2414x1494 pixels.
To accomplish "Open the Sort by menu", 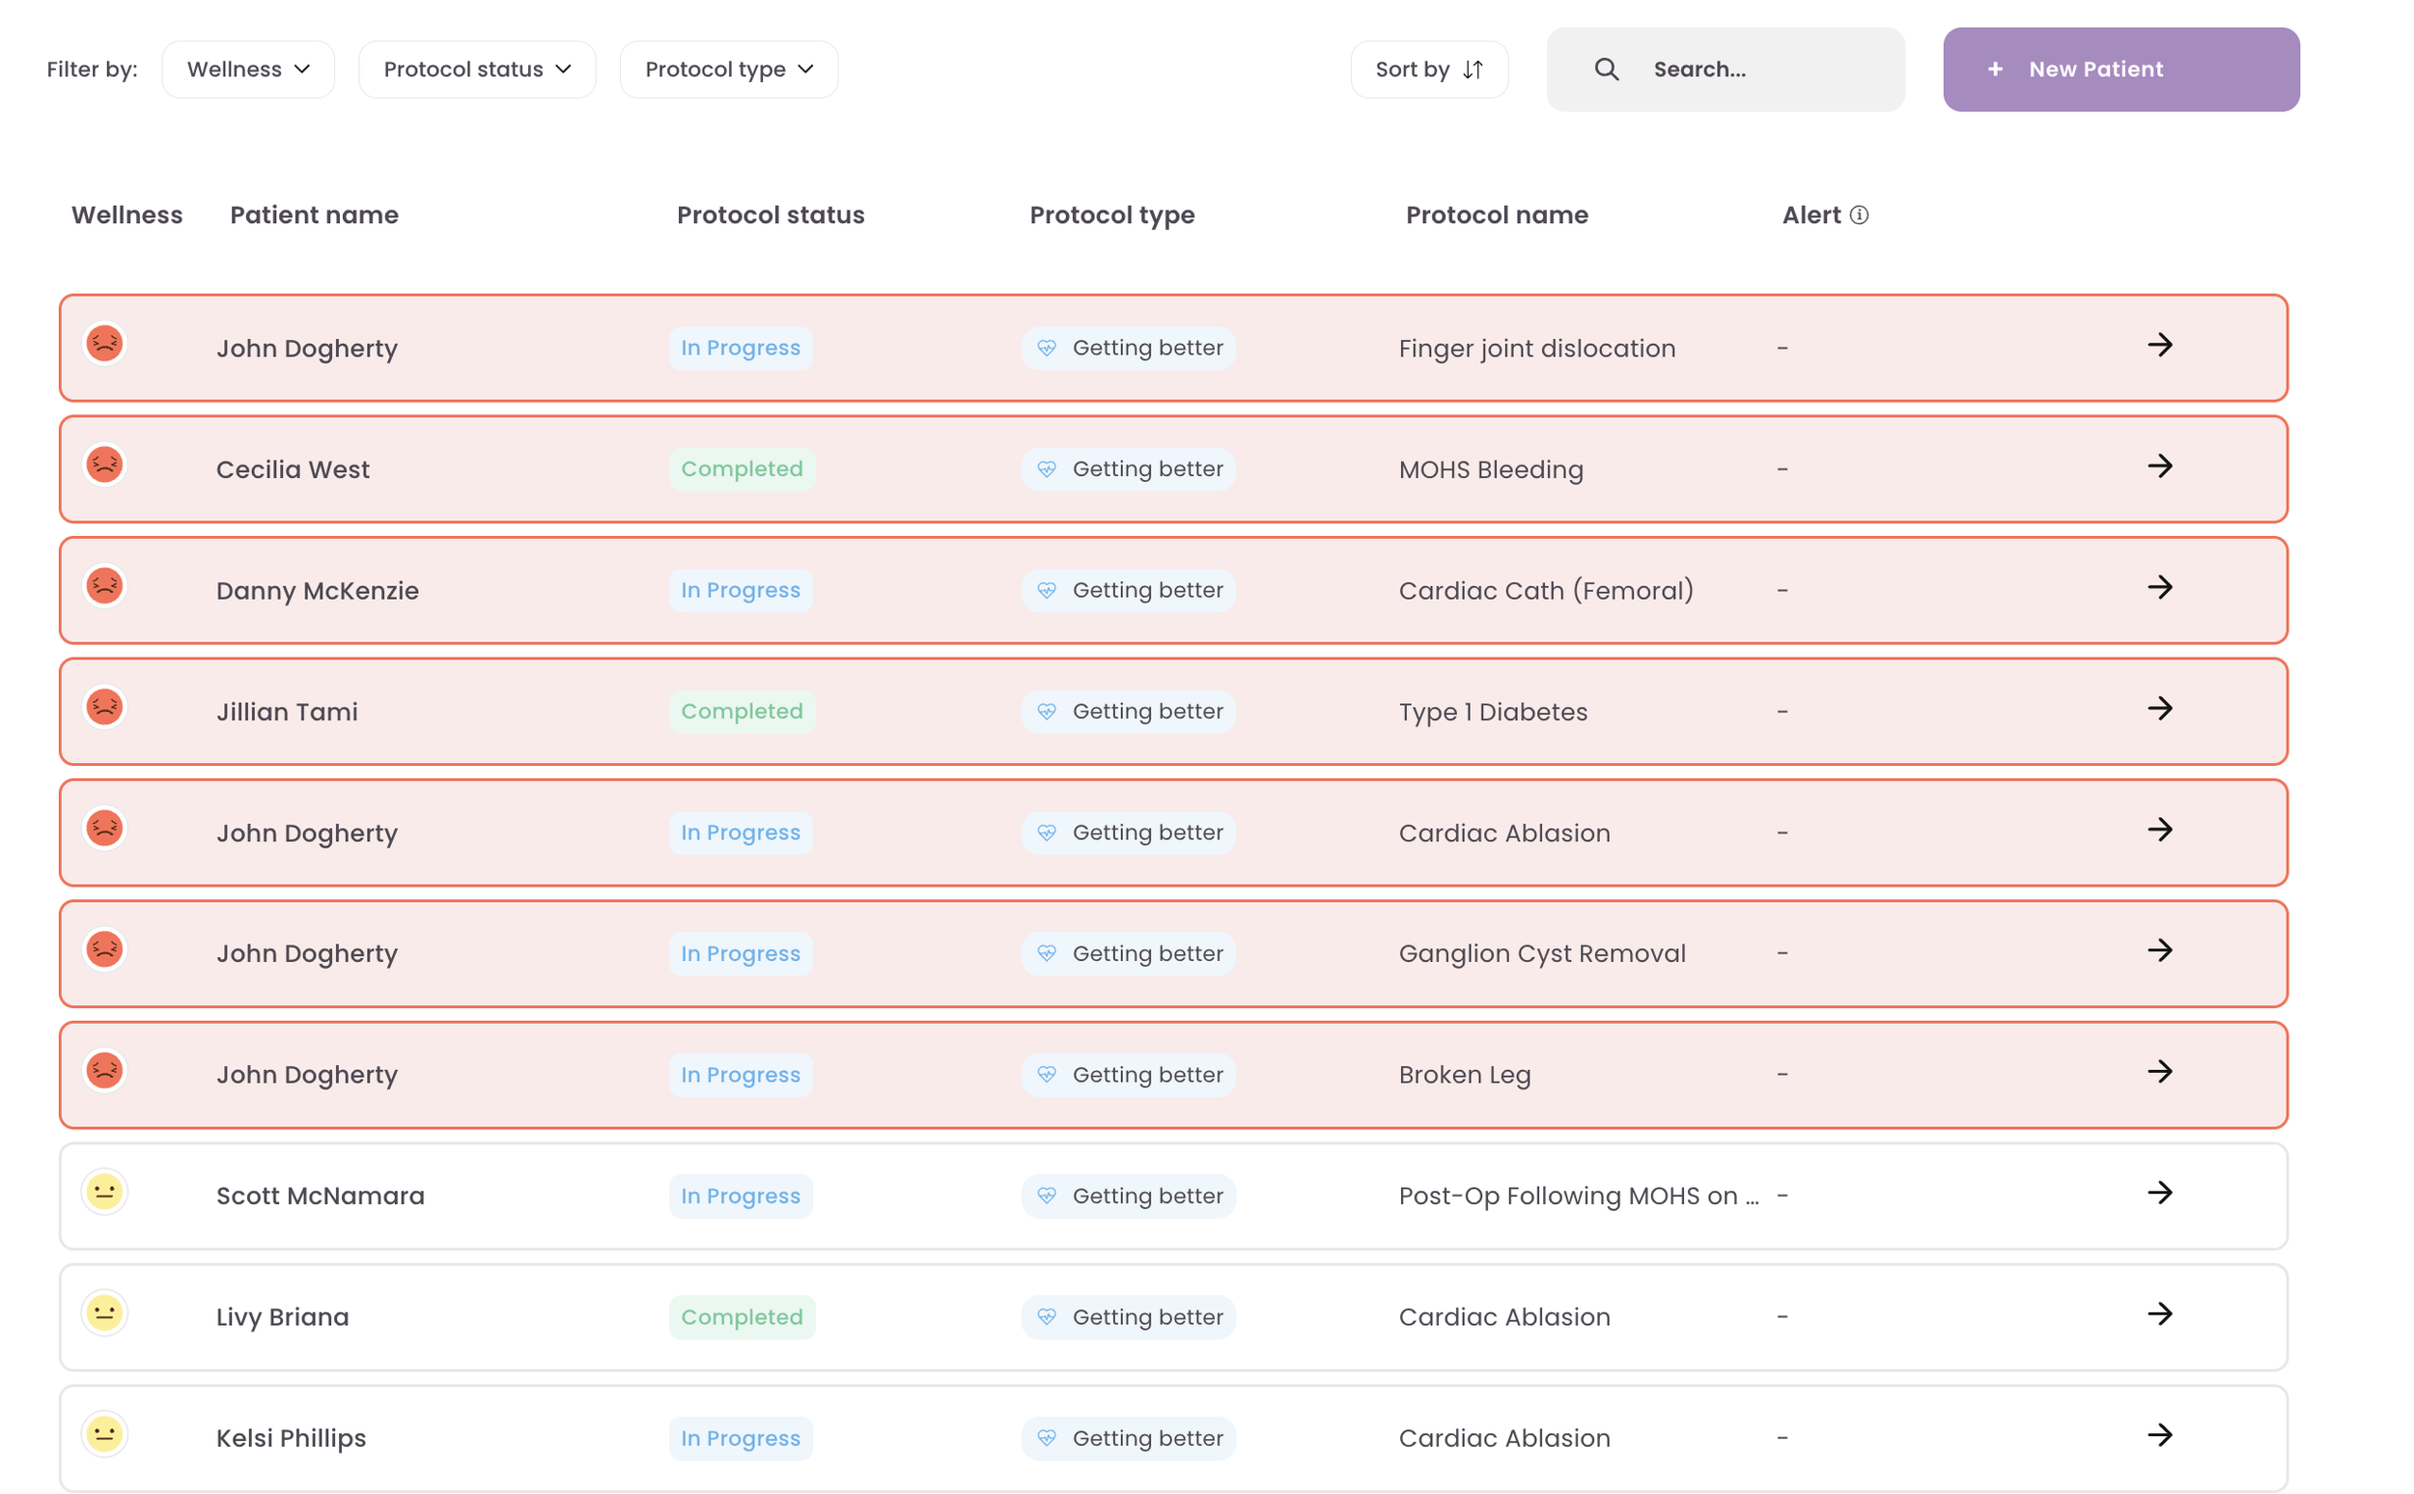I will coord(1428,70).
